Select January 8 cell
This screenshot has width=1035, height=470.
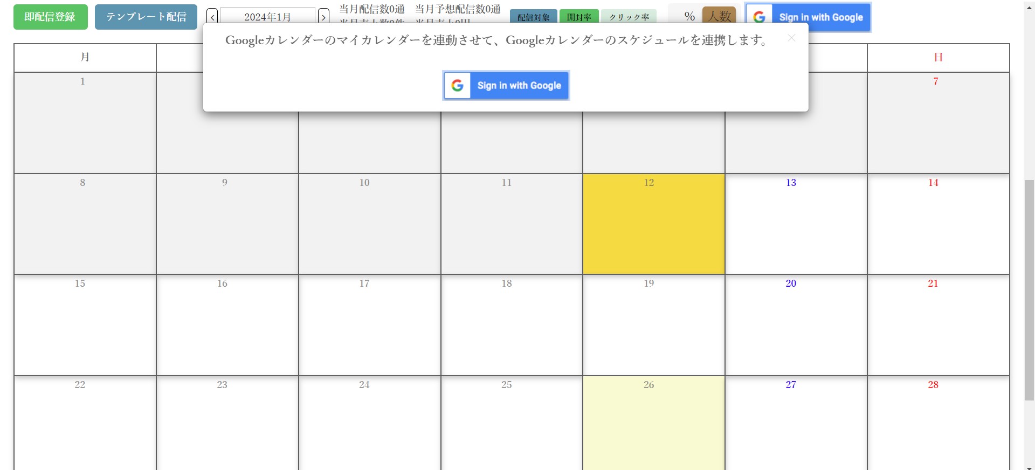click(x=85, y=224)
